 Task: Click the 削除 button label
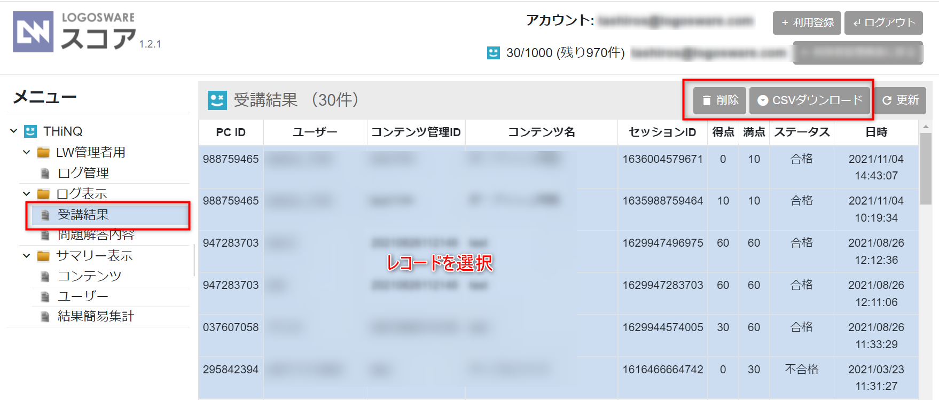(x=727, y=100)
